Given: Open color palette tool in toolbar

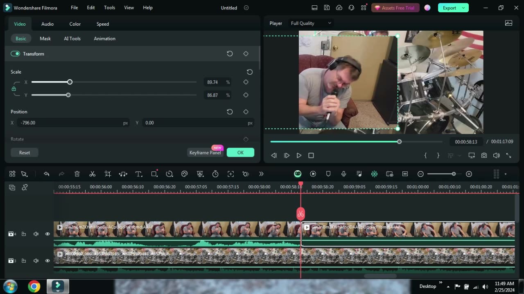Looking at the screenshot, I should pos(185,174).
